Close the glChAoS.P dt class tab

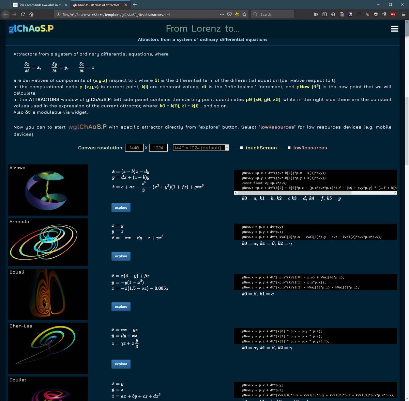(x=125, y=5)
